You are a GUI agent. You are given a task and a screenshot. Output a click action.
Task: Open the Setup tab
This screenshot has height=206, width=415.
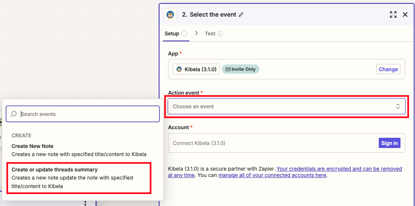pos(176,34)
